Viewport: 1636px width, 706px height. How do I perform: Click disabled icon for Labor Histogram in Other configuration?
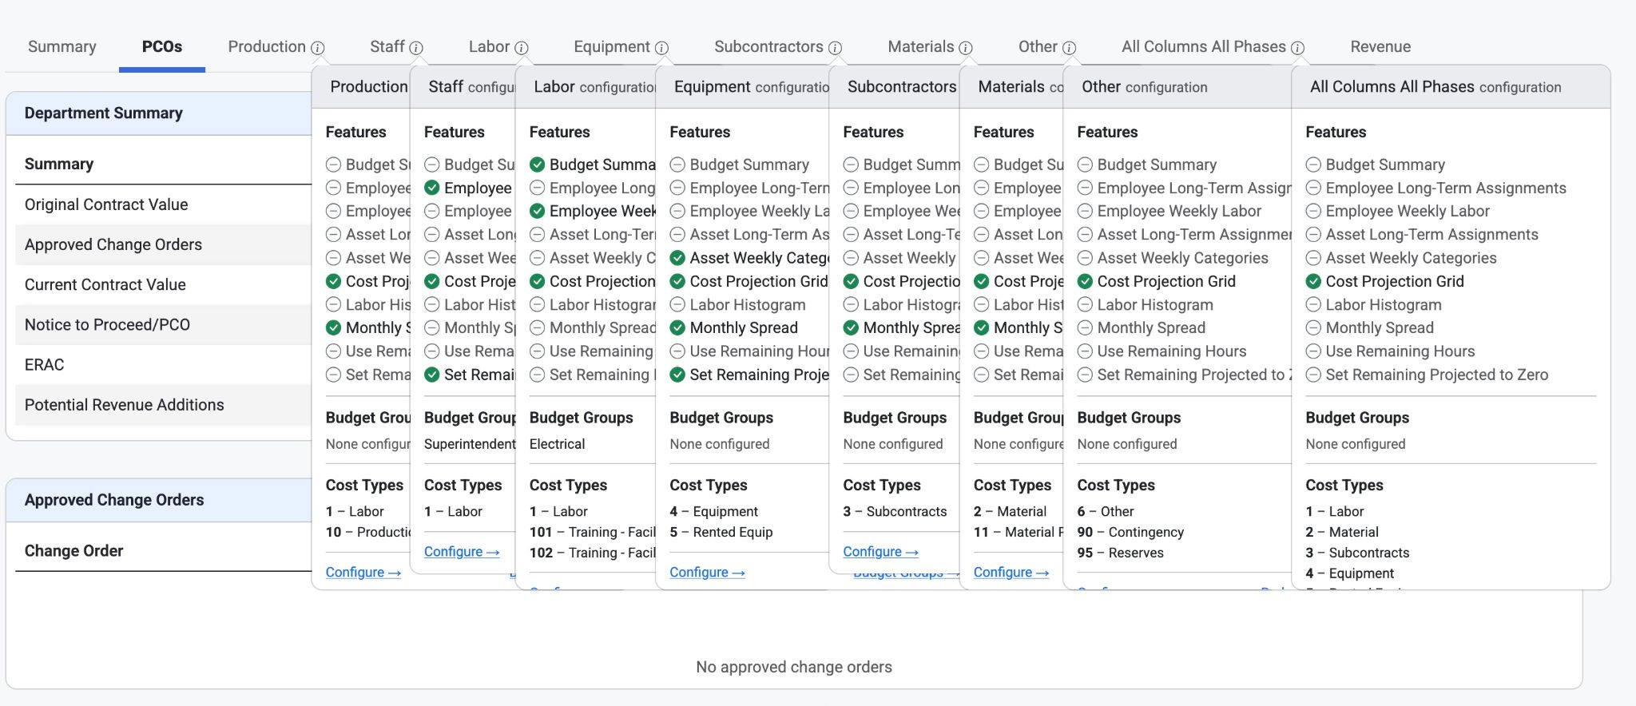point(1085,304)
